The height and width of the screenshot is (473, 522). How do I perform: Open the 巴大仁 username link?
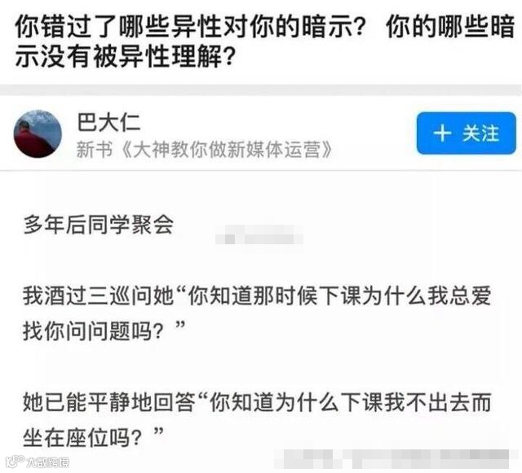click(x=108, y=122)
